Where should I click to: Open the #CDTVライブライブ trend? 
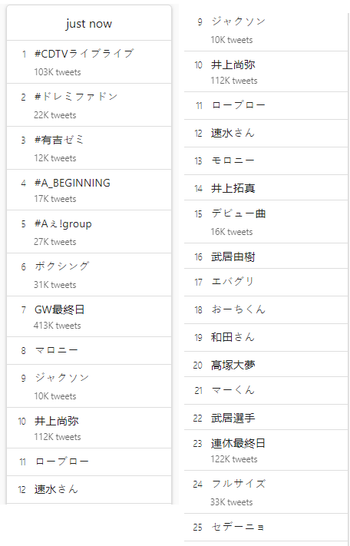tap(89, 62)
